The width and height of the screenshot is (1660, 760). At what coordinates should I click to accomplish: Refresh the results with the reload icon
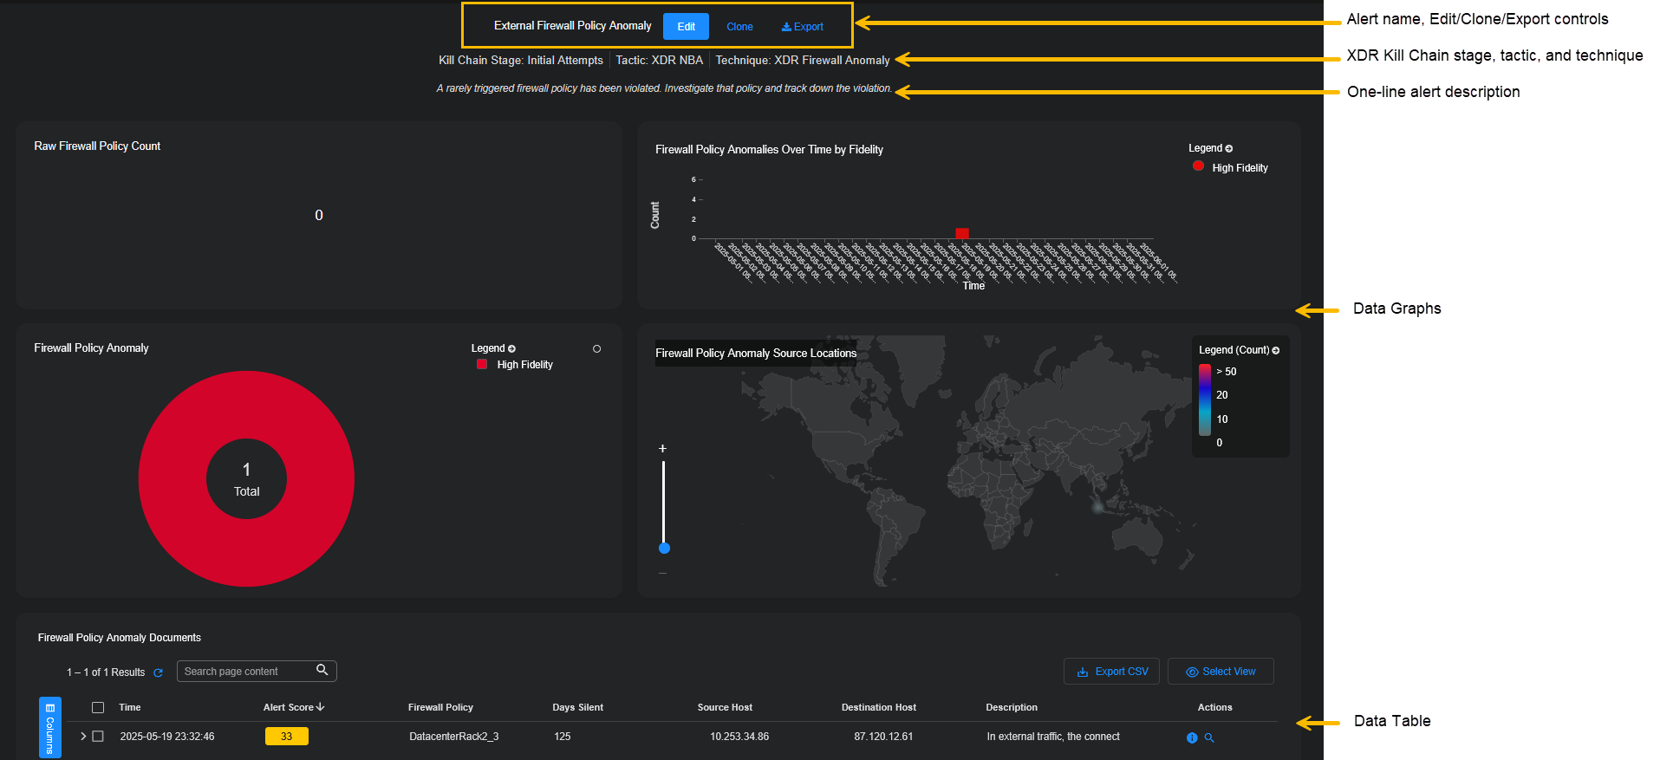click(x=158, y=672)
